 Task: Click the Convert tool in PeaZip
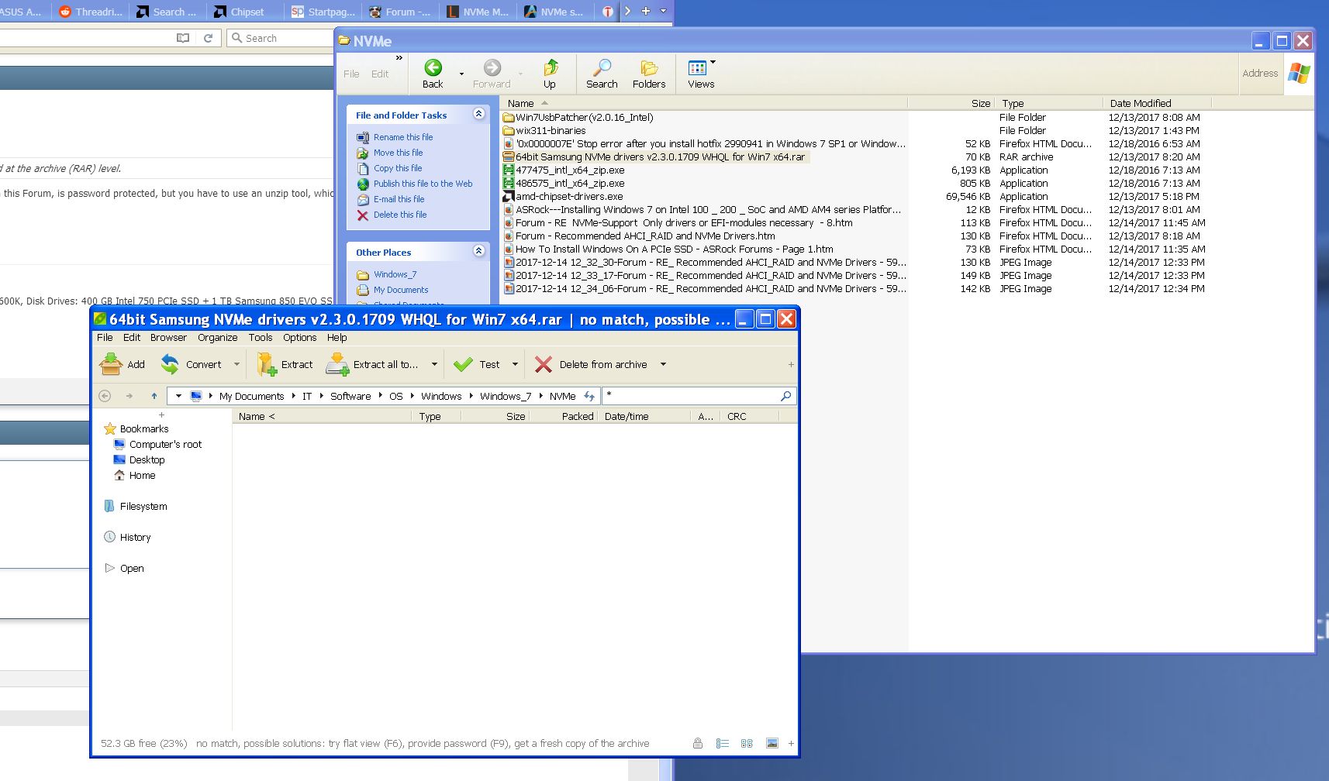coord(191,364)
